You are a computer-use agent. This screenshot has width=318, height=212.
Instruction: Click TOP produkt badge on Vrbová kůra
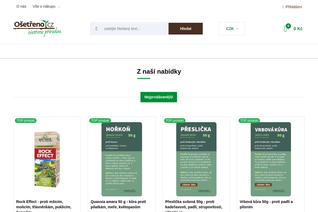click(249, 121)
